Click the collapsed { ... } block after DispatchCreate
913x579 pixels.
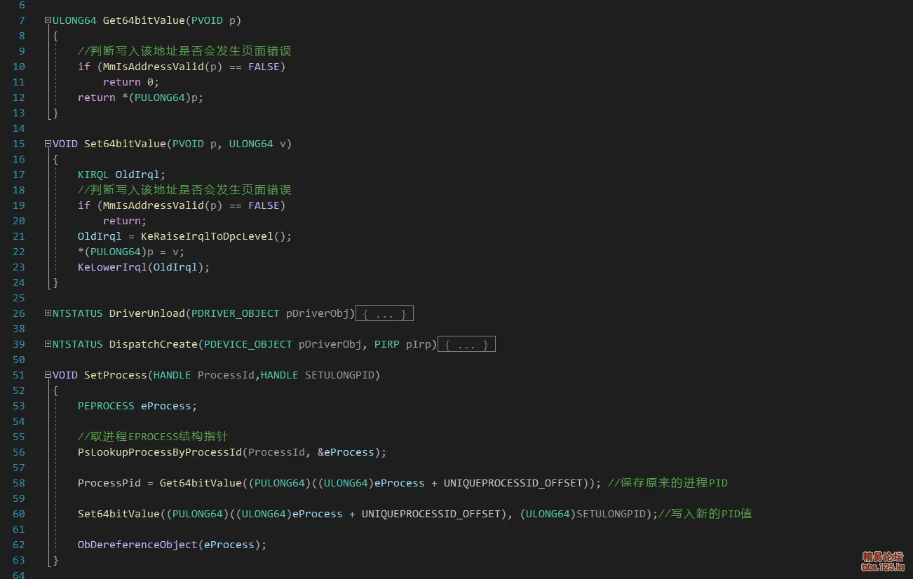pyautogui.click(x=466, y=345)
